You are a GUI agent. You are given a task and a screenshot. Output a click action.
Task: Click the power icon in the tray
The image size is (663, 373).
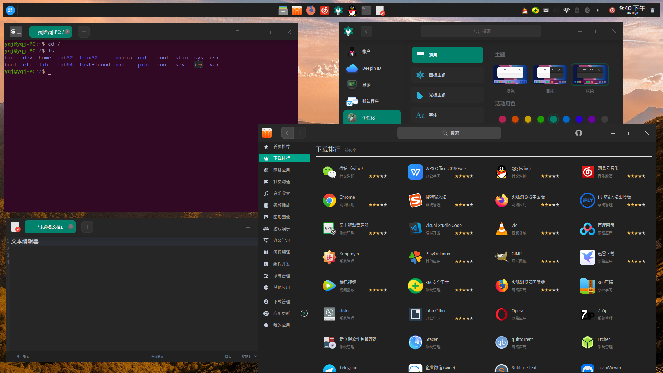point(612,10)
